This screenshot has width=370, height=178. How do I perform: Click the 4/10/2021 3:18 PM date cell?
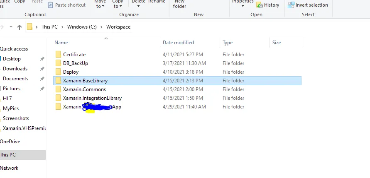[183, 72]
